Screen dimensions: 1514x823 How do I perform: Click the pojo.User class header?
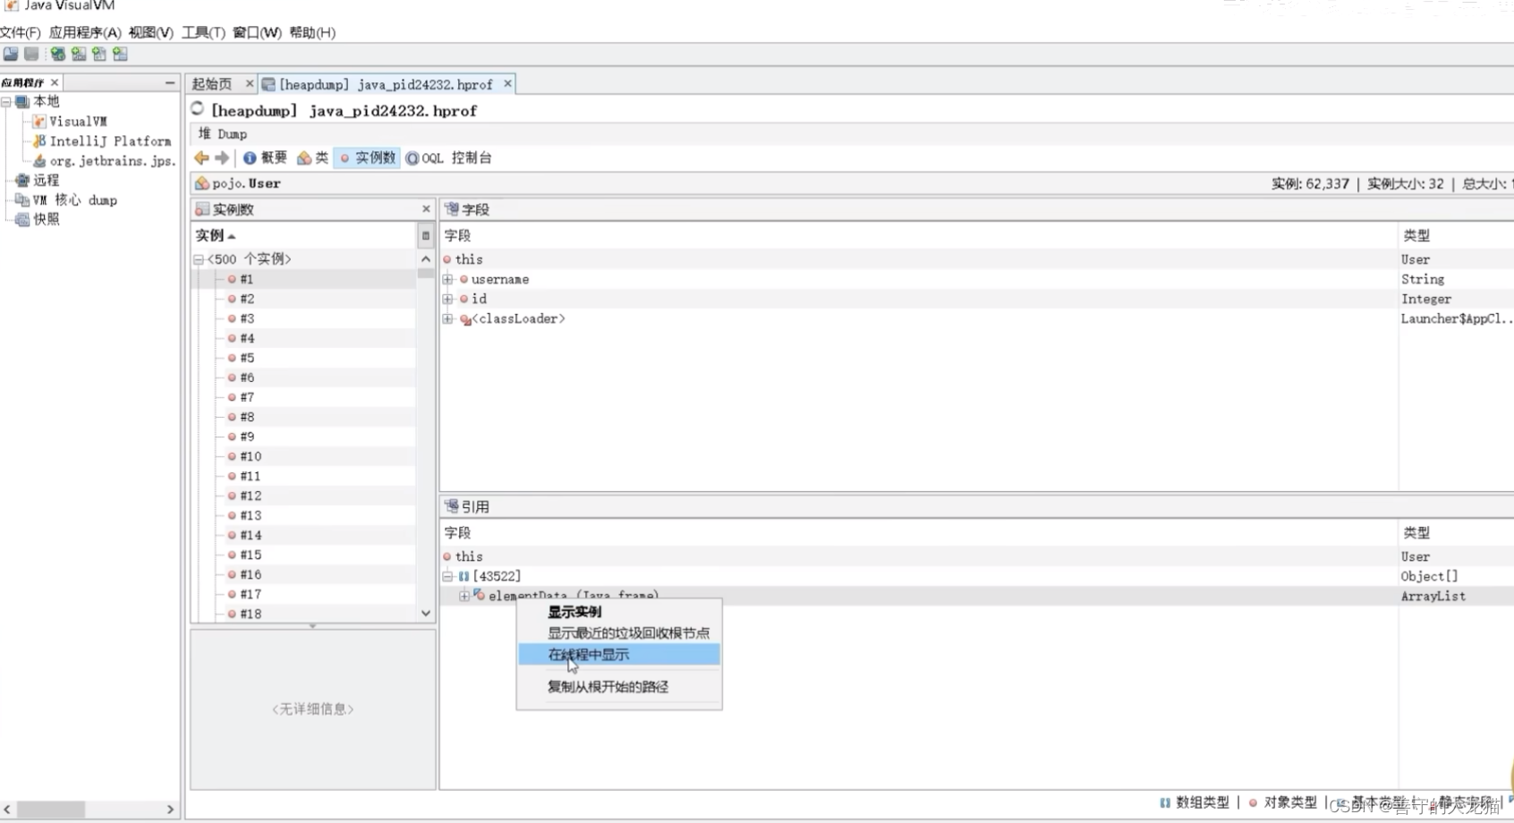(x=246, y=183)
